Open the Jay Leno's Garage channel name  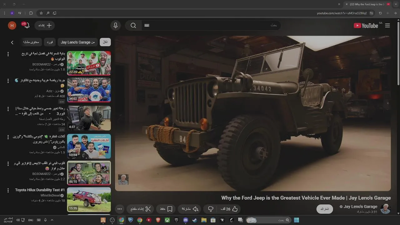[x=360, y=207]
